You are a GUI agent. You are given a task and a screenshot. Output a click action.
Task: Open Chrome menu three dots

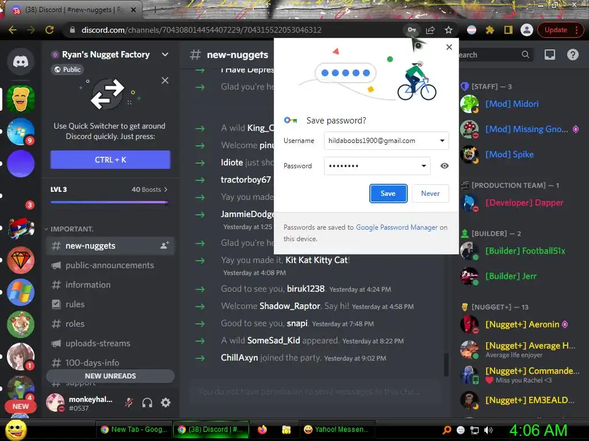[x=576, y=30]
